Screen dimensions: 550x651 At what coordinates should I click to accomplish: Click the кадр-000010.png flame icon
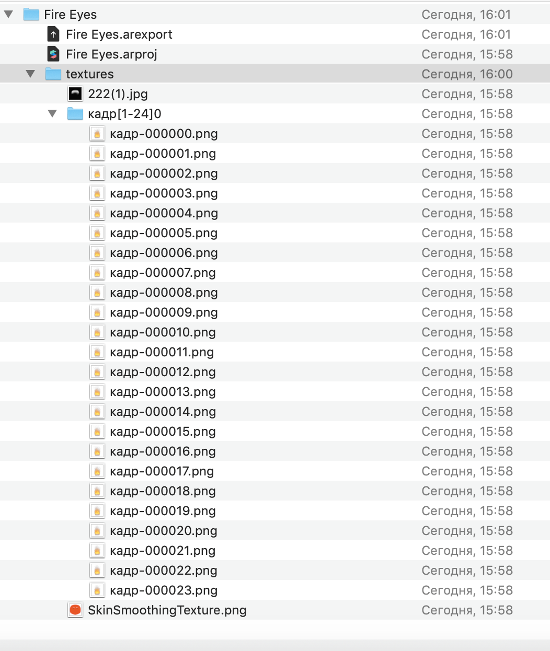[x=97, y=332]
